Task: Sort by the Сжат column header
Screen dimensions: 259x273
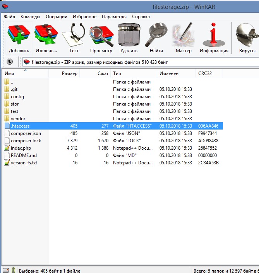Action: (x=95, y=73)
